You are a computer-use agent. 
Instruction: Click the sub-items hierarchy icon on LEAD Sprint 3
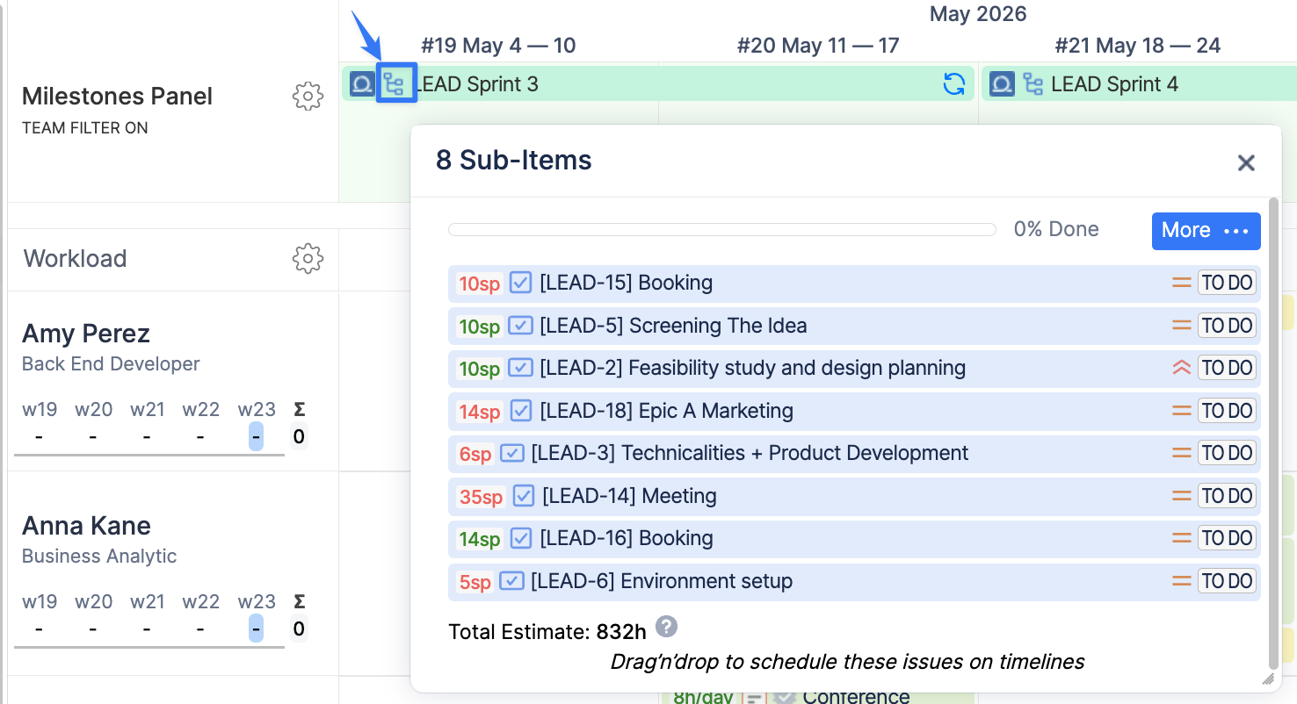tap(395, 84)
